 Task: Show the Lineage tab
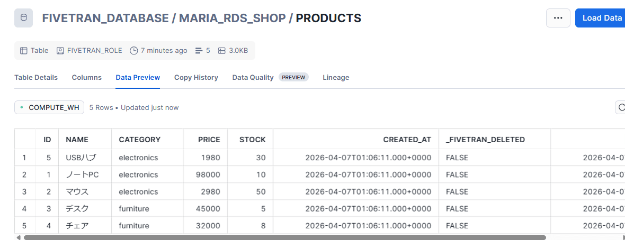coord(336,77)
